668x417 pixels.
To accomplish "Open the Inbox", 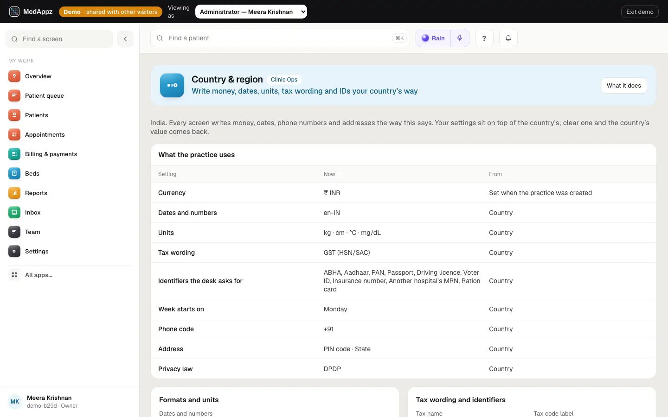I will tap(70, 213).
